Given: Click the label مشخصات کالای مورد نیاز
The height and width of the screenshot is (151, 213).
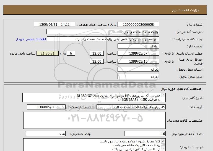Looking at the screenshot, I should click(x=185, y=121).
